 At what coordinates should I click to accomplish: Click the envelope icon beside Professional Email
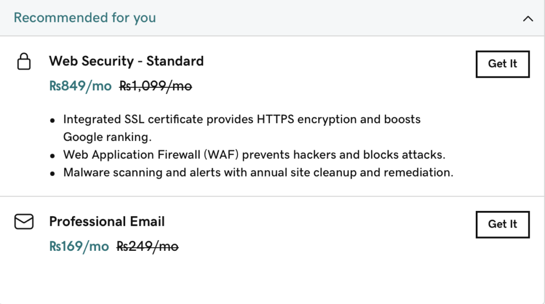(x=24, y=222)
